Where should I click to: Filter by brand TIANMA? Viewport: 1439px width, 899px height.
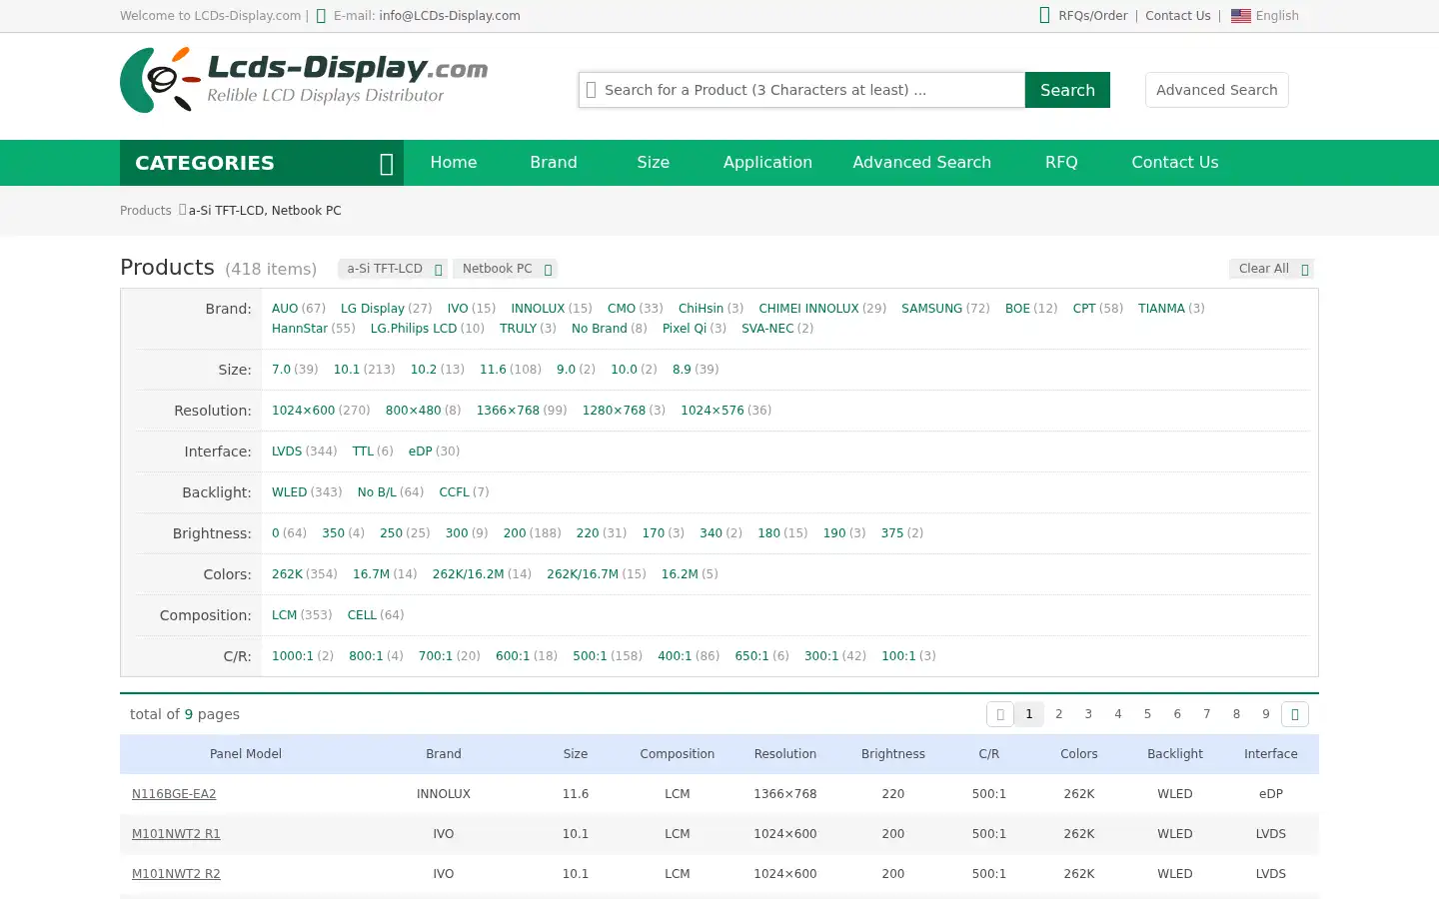(1161, 309)
